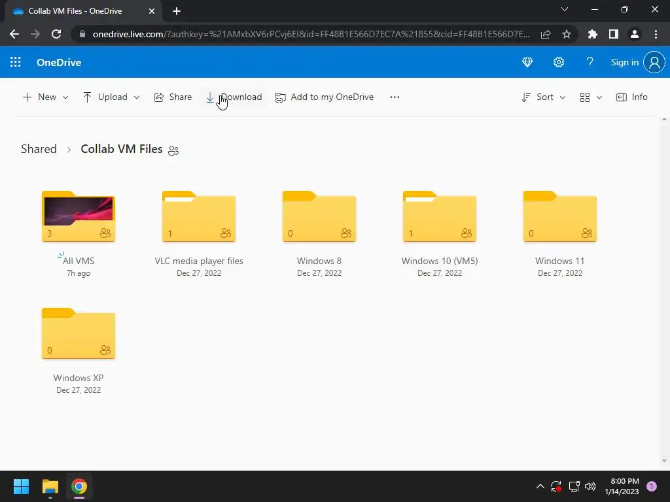Click Sign in link
This screenshot has width=670, height=502.
tap(624, 62)
